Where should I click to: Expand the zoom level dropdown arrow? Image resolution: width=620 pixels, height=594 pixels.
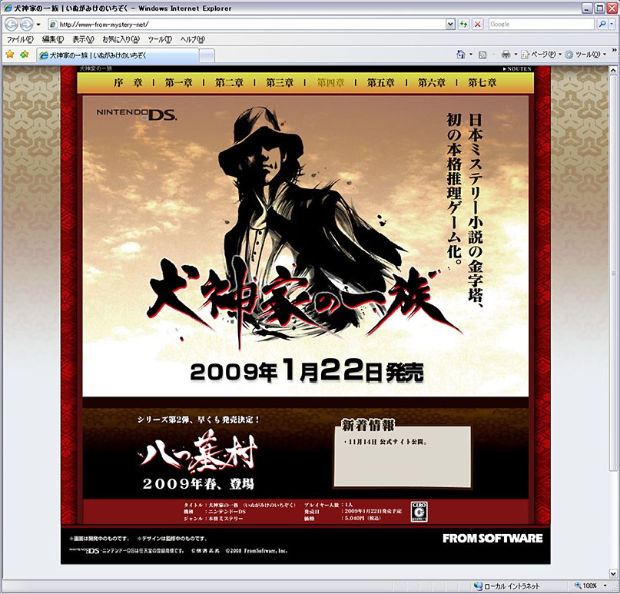click(605, 586)
